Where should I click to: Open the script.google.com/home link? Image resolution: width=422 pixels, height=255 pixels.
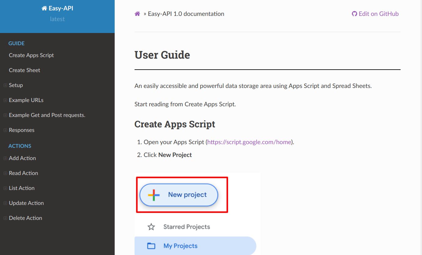[x=249, y=142]
